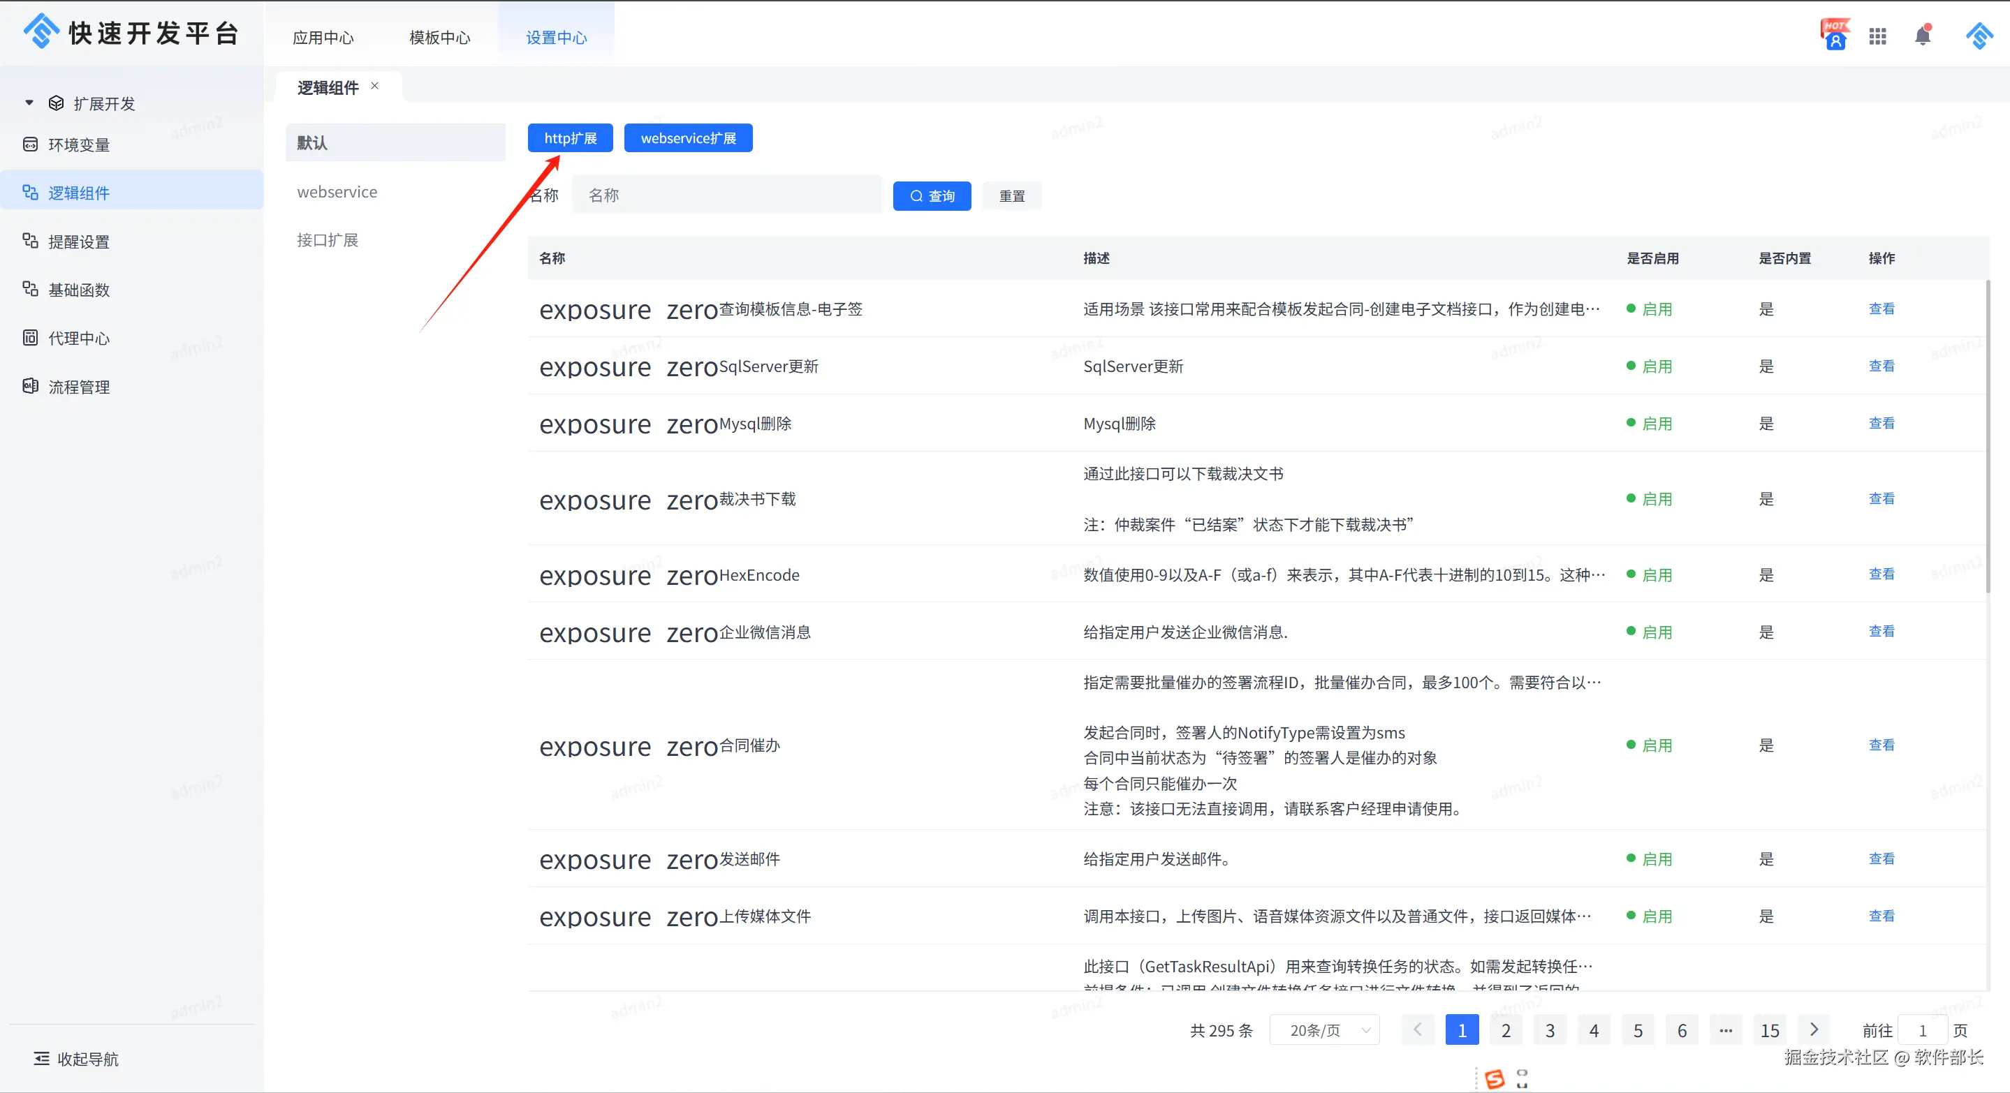Viewport: 2010px width, 1093px height.
Task: Click the 名称 search input field
Action: pyautogui.click(x=726, y=195)
